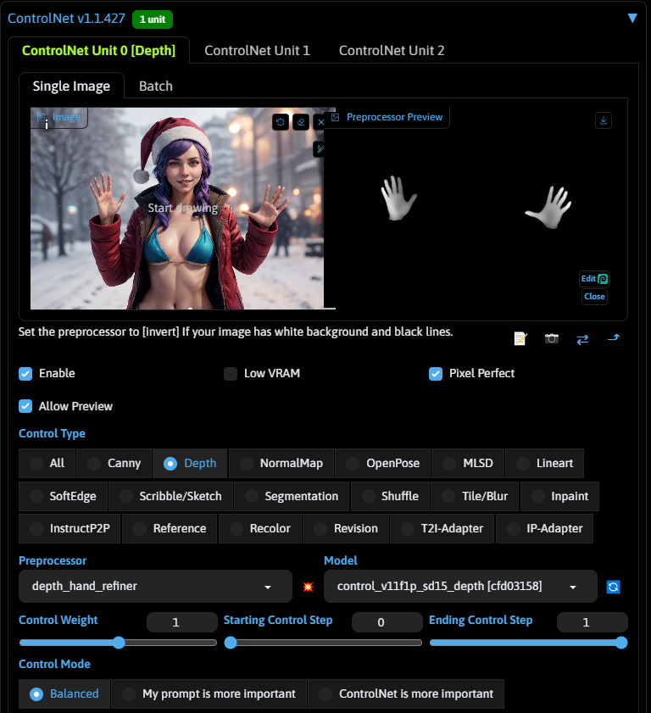The width and height of the screenshot is (651, 713).
Task: Remove input image with X icon
Action: (x=320, y=122)
